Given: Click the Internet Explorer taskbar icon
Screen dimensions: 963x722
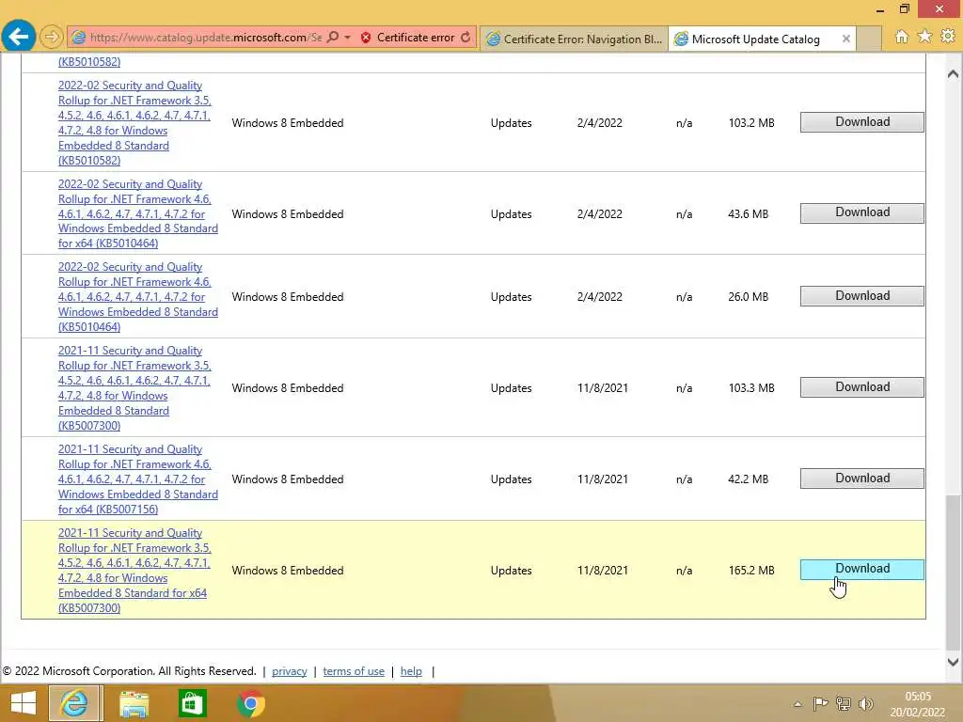Looking at the screenshot, I should click(x=75, y=703).
